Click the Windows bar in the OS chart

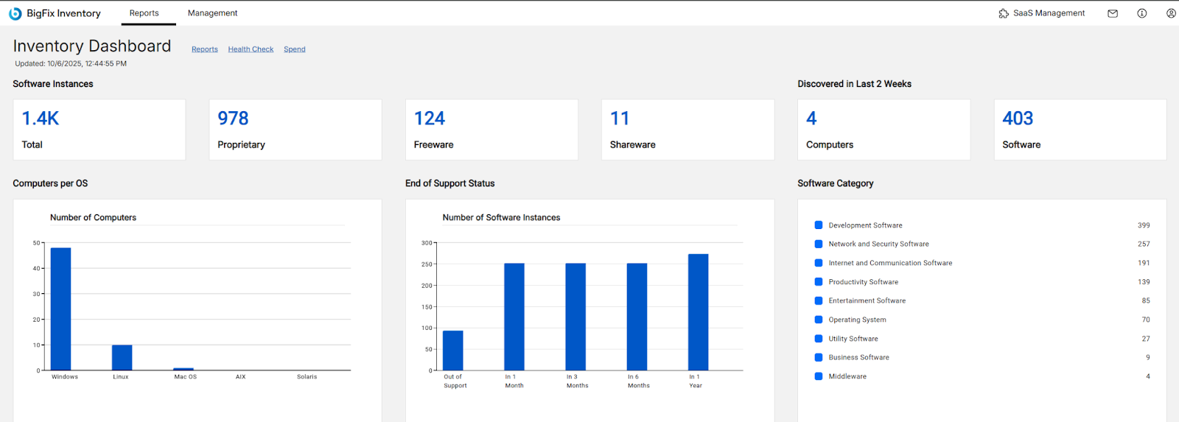pyautogui.click(x=60, y=309)
